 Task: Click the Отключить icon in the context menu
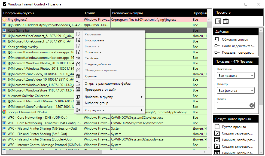[x=78, y=52]
